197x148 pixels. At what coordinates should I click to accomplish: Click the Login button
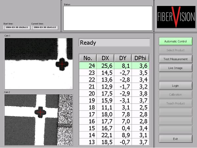175,86
